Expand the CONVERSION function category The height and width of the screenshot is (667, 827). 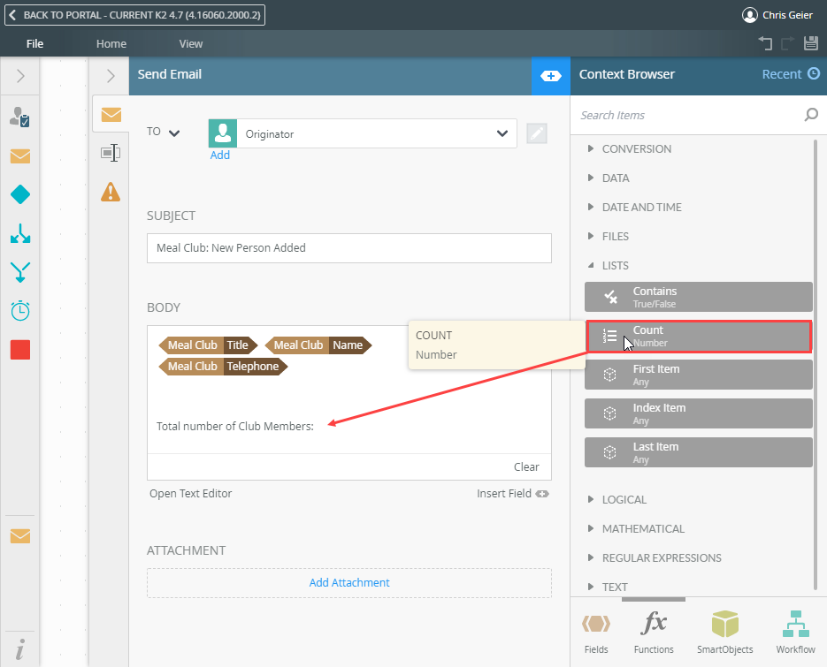pyautogui.click(x=636, y=148)
